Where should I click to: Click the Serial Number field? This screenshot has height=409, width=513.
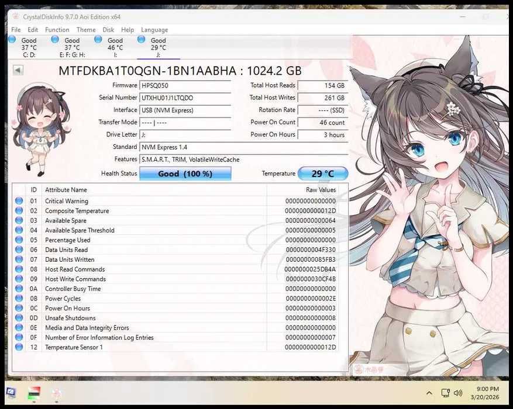click(x=185, y=98)
